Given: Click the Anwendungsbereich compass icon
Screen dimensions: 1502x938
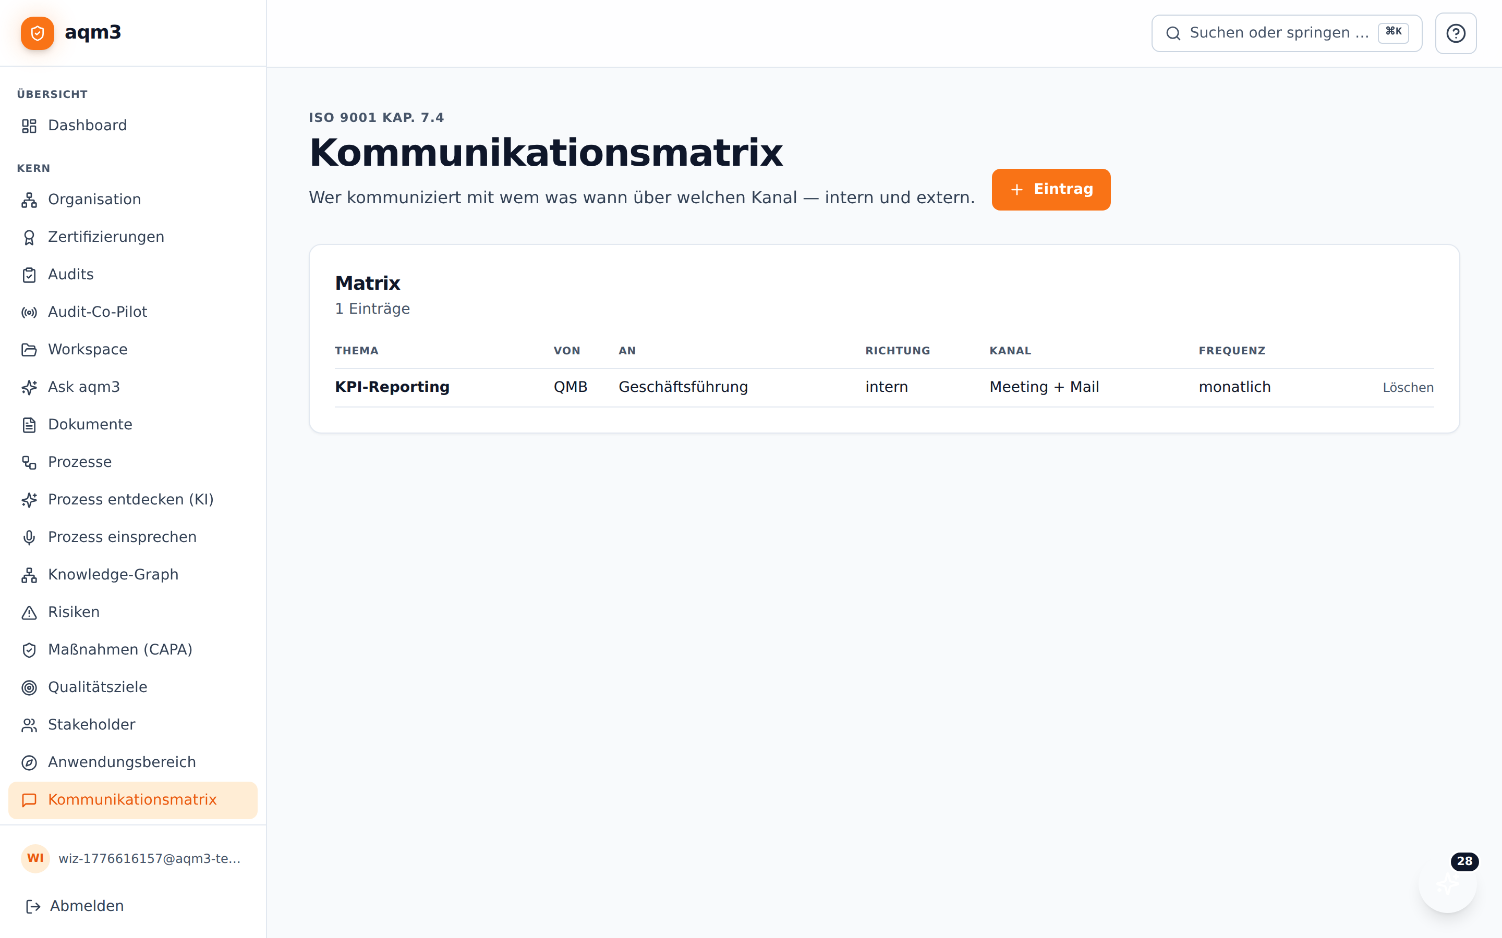Looking at the screenshot, I should [29, 763].
